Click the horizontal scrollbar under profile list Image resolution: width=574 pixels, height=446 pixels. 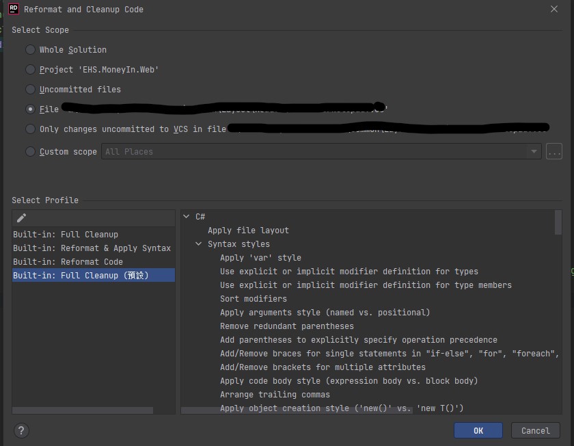[x=83, y=410]
